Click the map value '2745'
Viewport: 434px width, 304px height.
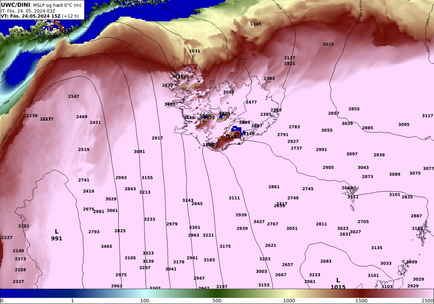coord(308,189)
